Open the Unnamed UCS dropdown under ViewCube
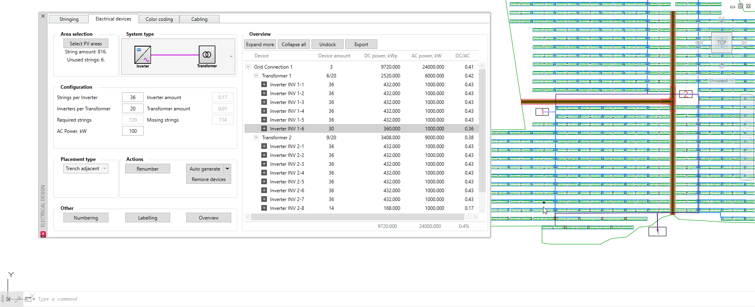 coord(721,81)
